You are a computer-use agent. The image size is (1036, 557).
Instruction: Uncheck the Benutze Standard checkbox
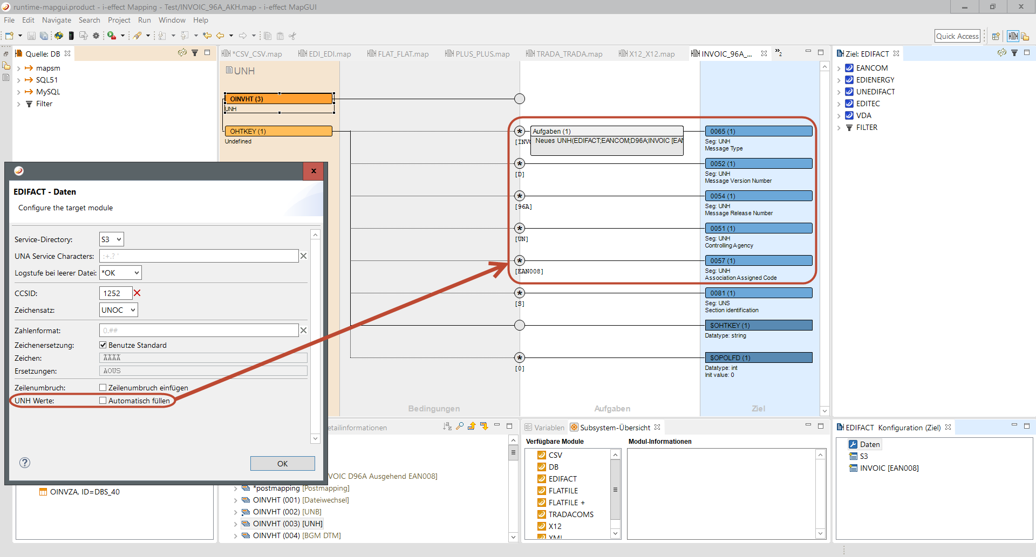103,345
